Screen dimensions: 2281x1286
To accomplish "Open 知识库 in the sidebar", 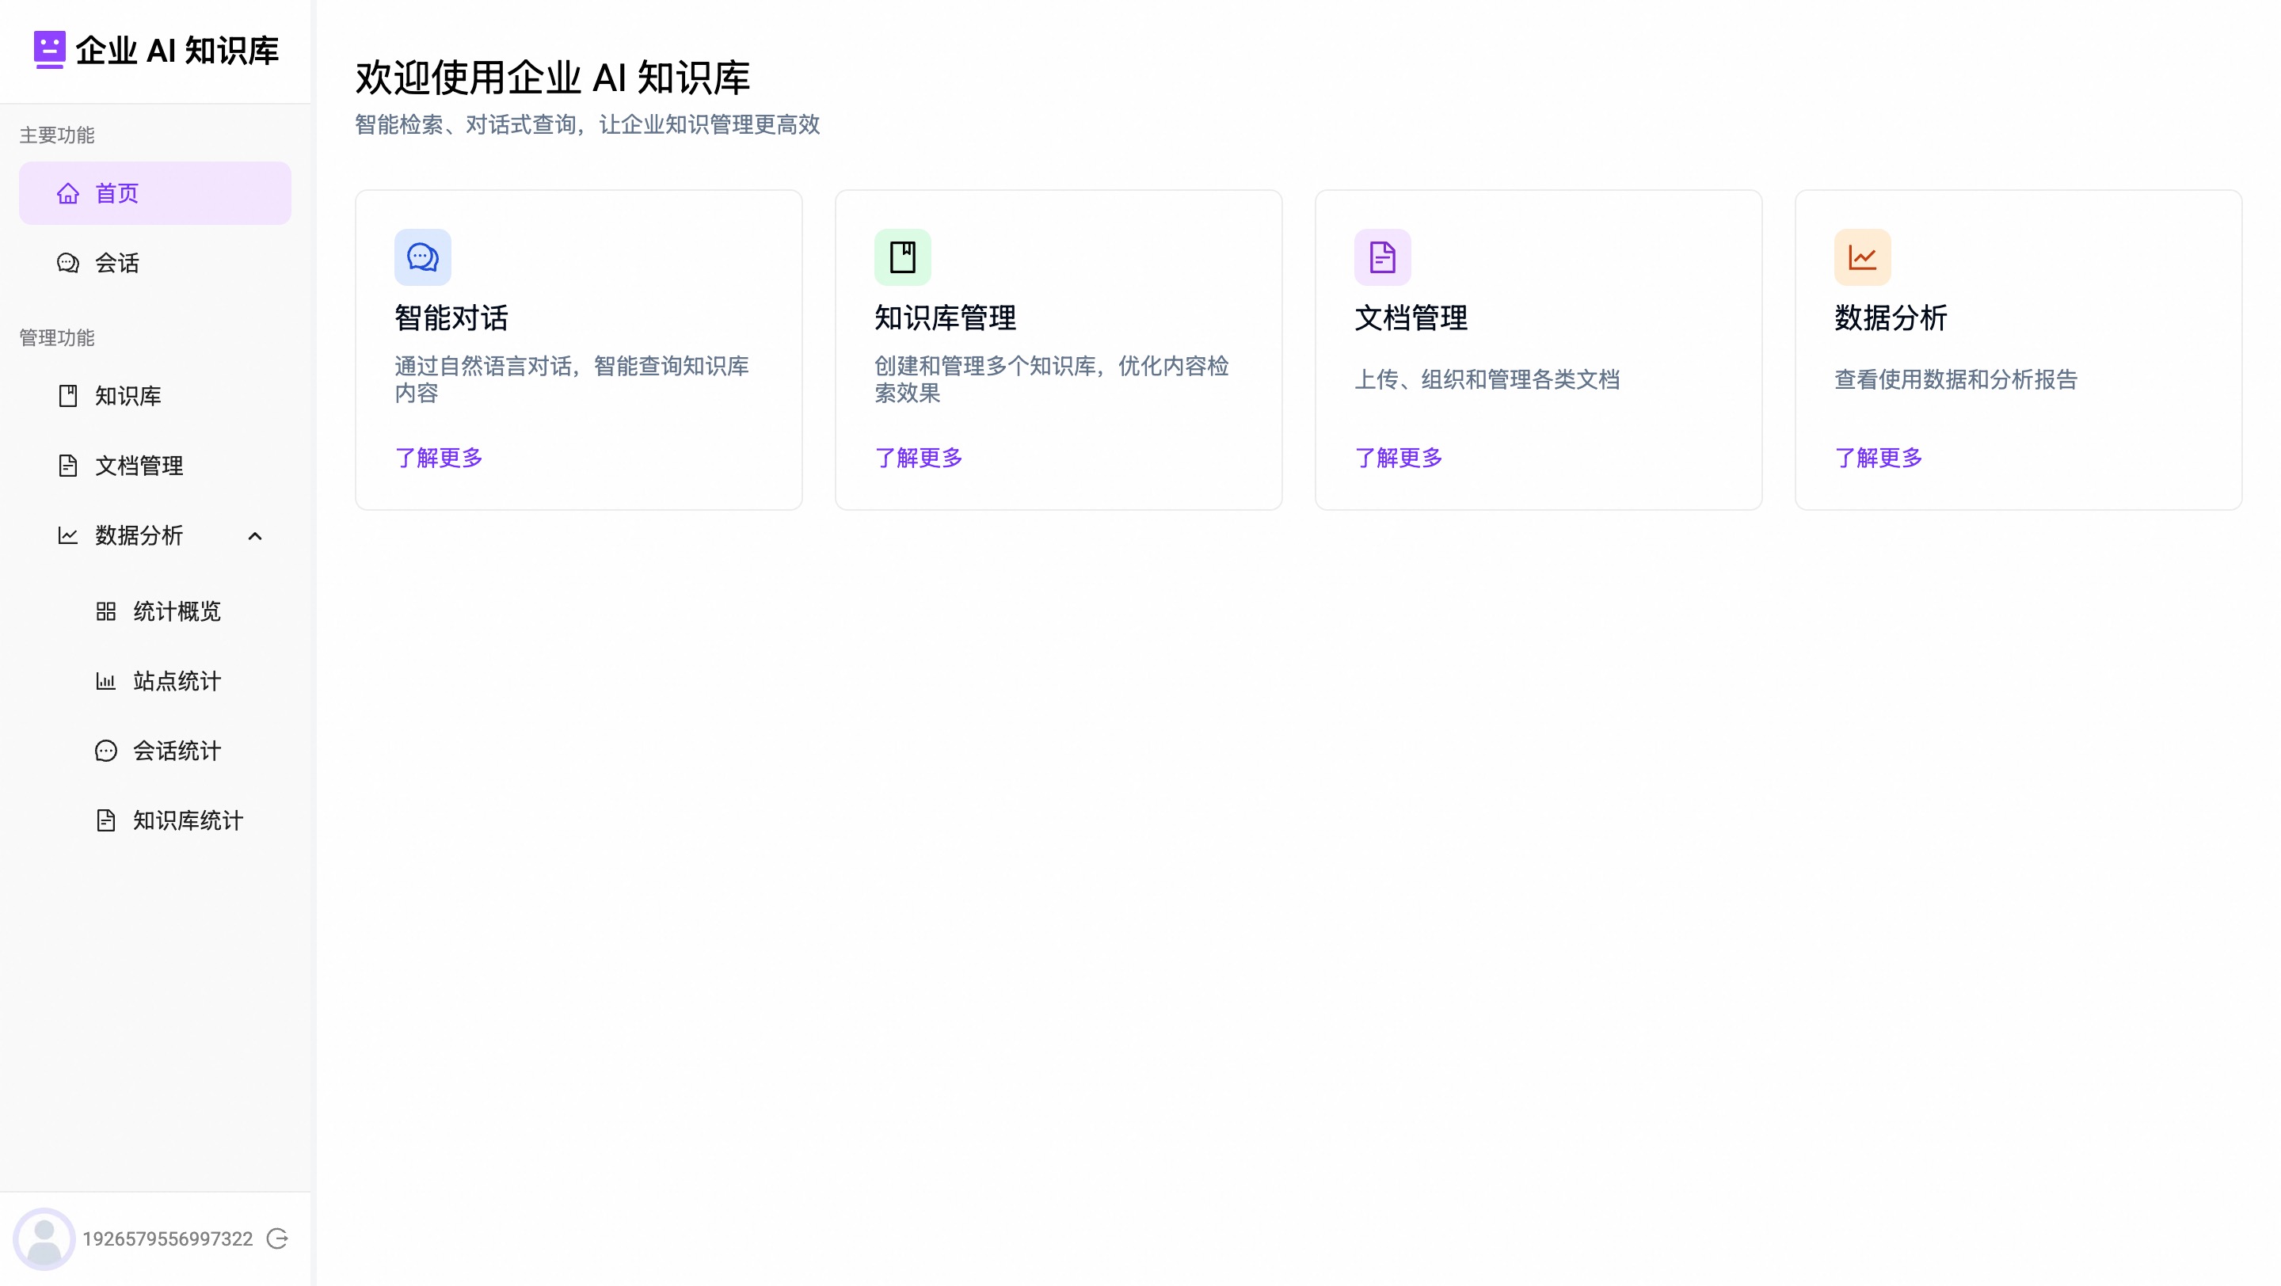I will [128, 396].
